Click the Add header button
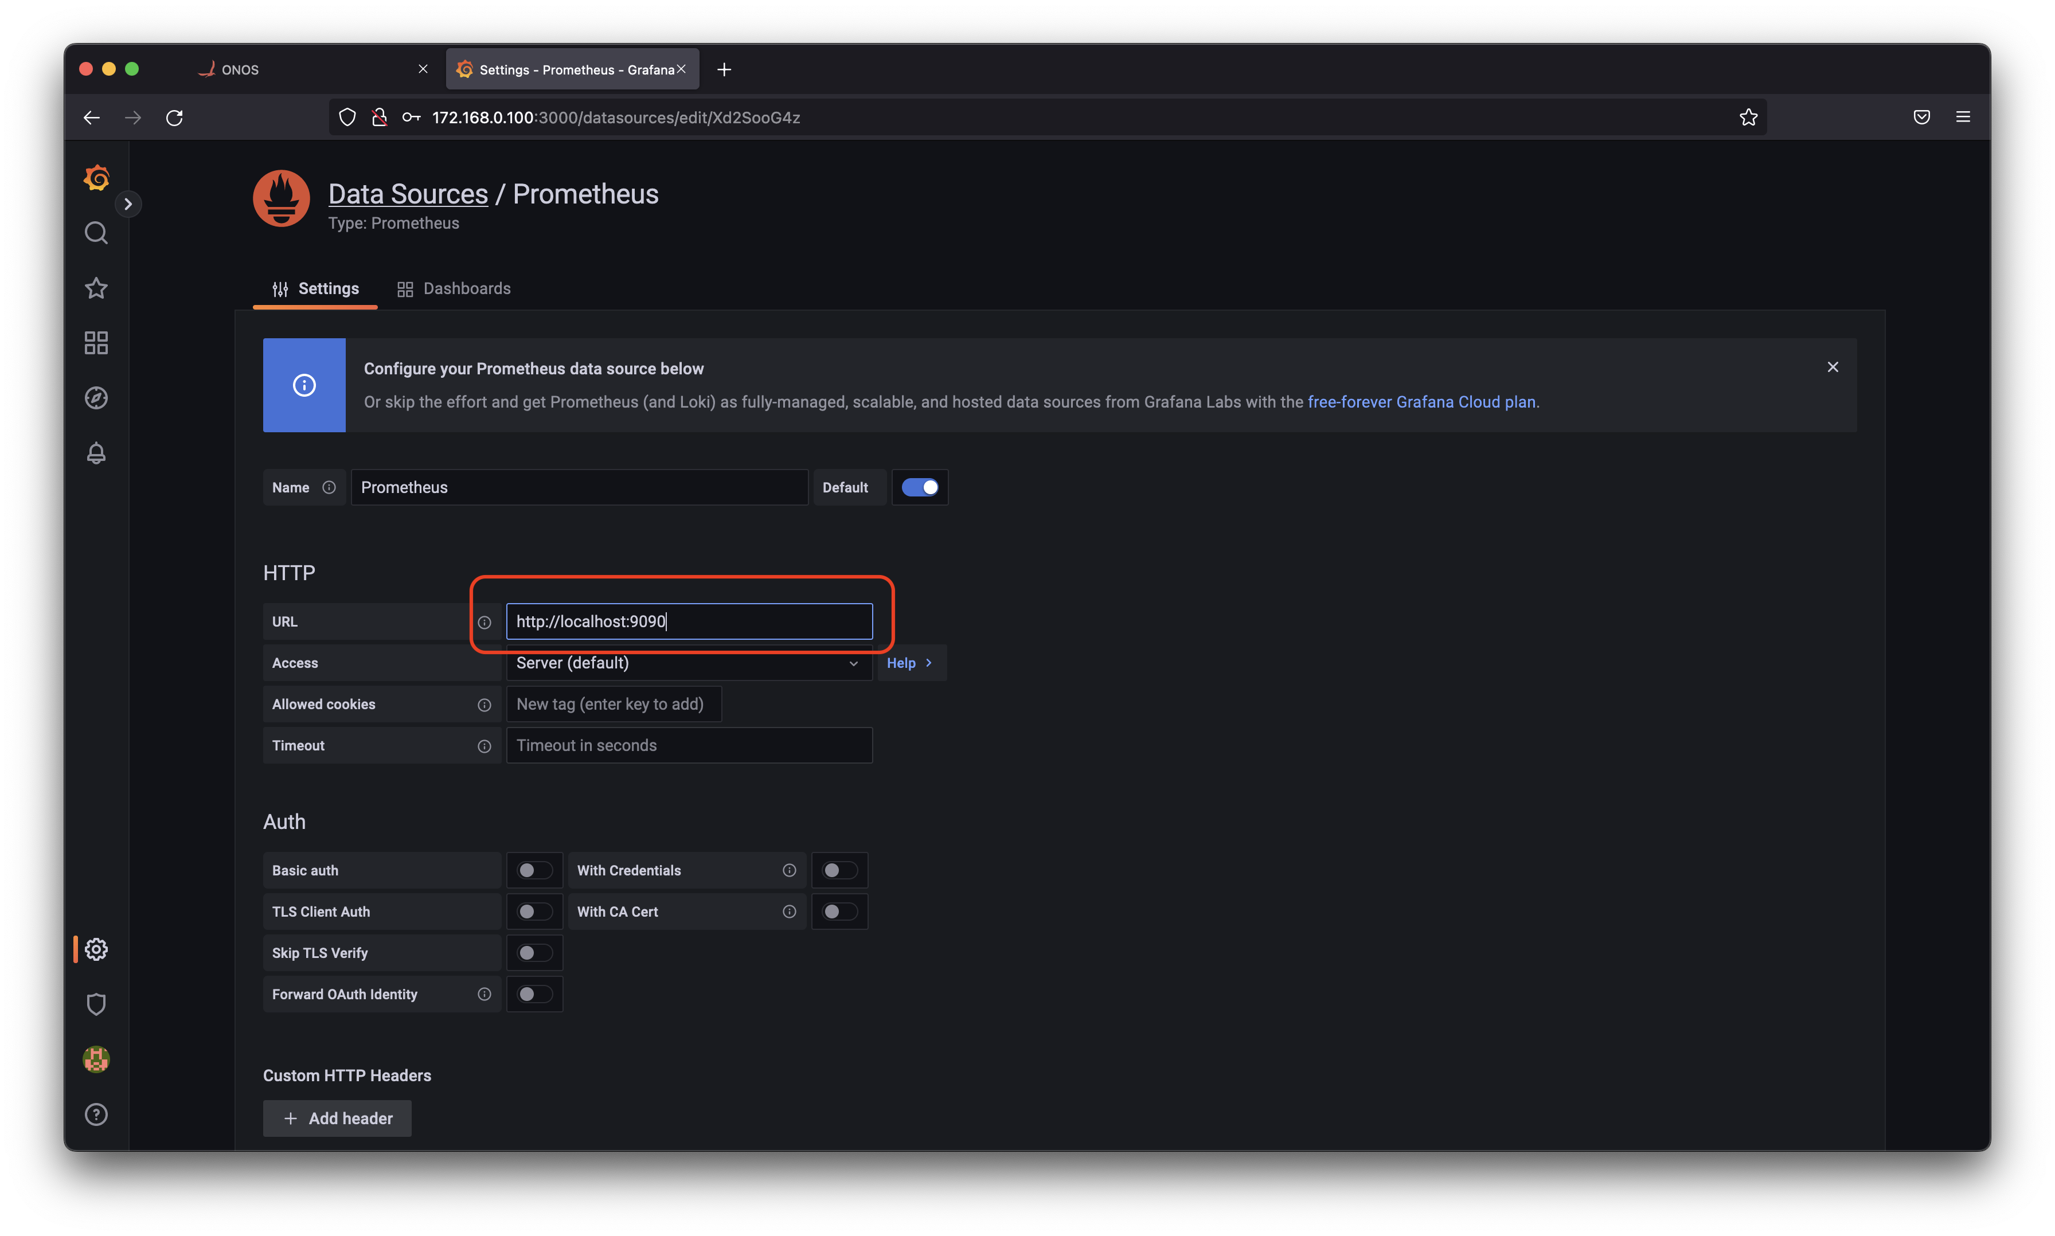 pyautogui.click(x=337, y=1118)
